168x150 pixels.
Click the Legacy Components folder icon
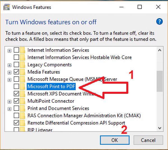pyautogui.click(x=23, y=65)
